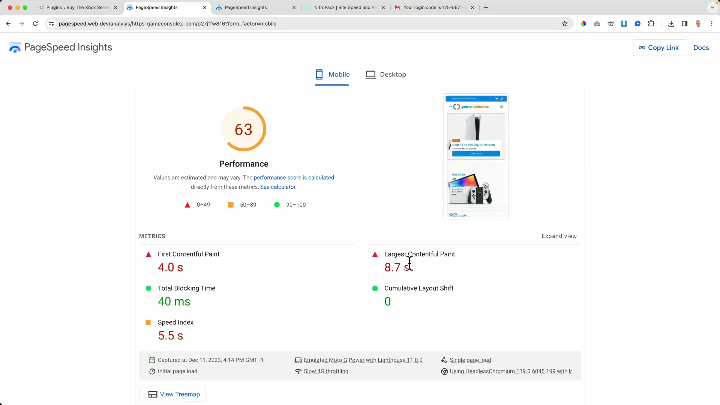Click the color wheel extension icon
This screenshot has width=720, height=405.
point(583,24)
